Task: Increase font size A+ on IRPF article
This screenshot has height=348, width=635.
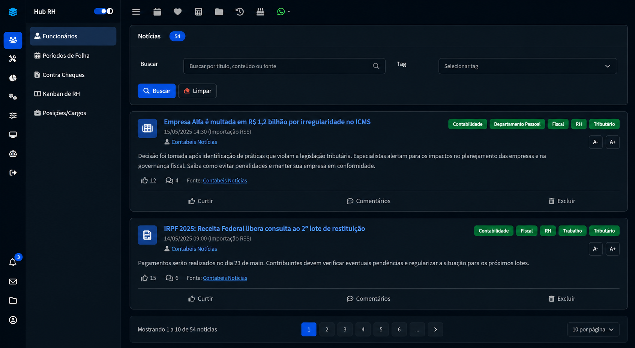Action: (x=612, y=249)
